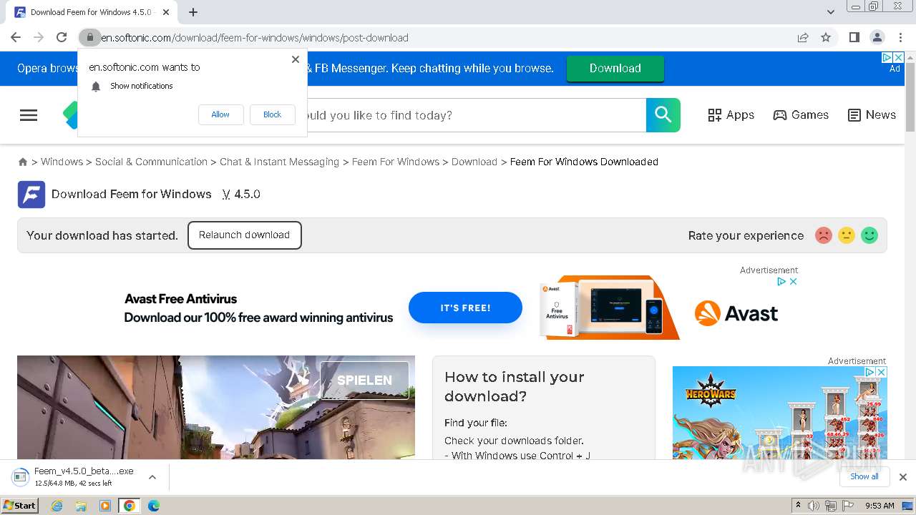Click the Opera ad Download button
Viewport: 916px width, 515px height.
coord(615,69)
